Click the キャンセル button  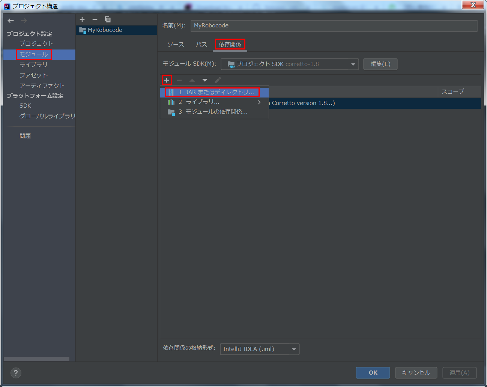[416, 373]
